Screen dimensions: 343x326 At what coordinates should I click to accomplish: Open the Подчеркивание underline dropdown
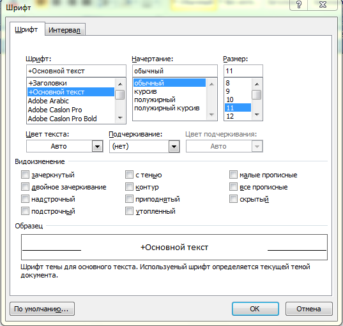point(174,146)
